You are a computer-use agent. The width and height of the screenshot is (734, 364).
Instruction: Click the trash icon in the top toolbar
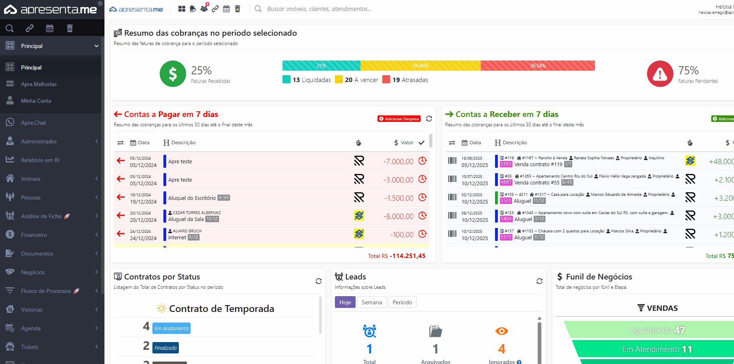pyautogui.click(x=238, y=9)
